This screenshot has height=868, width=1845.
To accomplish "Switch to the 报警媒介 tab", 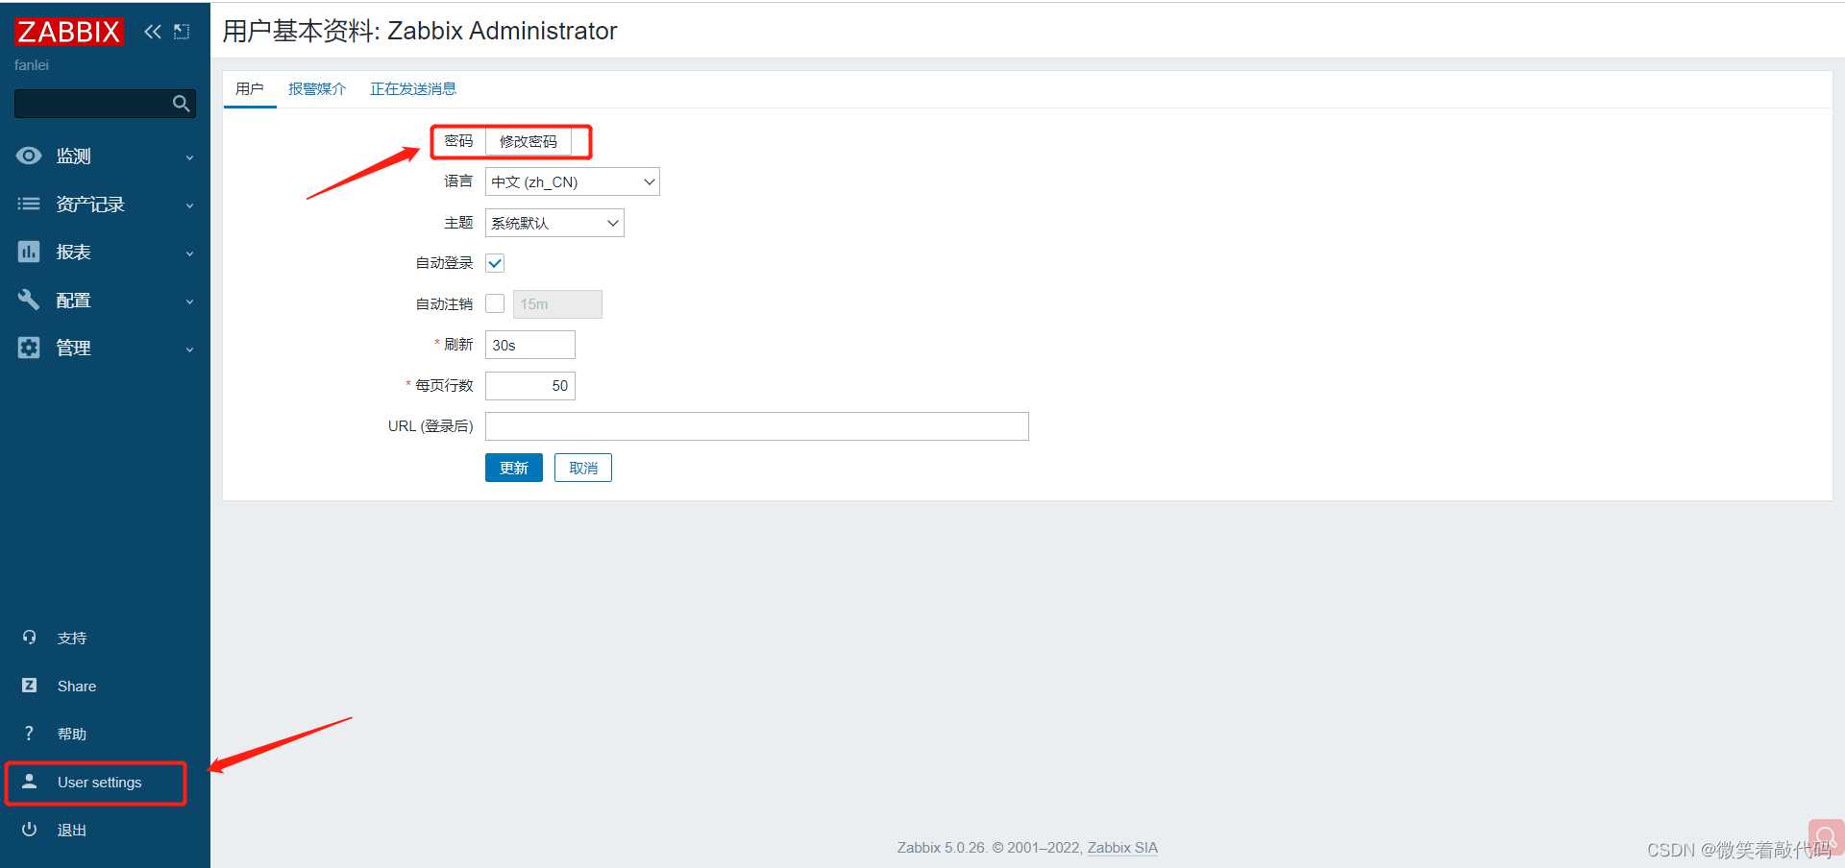I will (x=317, y=88).
